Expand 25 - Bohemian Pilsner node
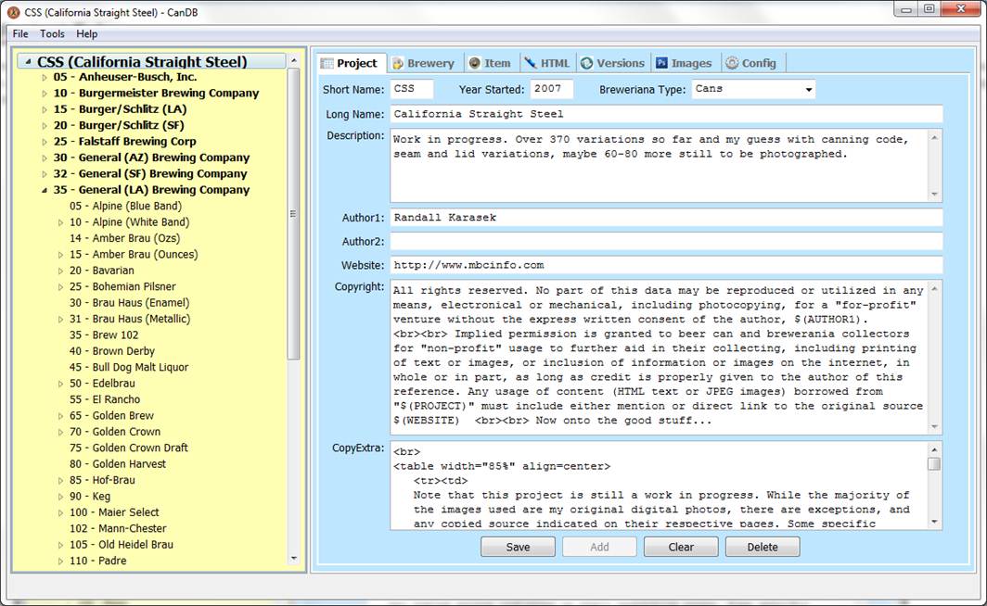 click(x=60, y=287)
